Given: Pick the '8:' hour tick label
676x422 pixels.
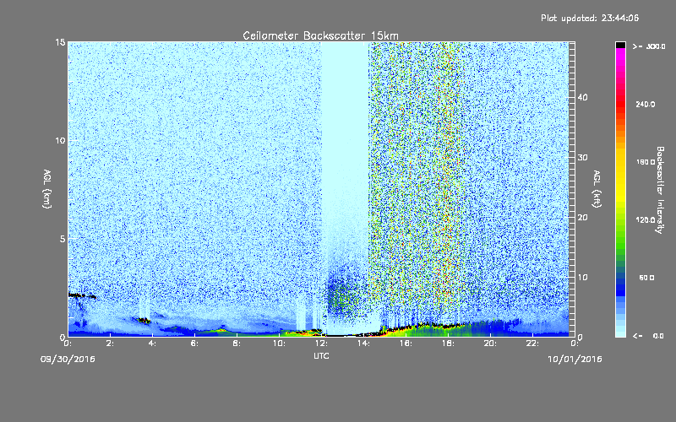Looking at the screenshot, I should [237, 344].
